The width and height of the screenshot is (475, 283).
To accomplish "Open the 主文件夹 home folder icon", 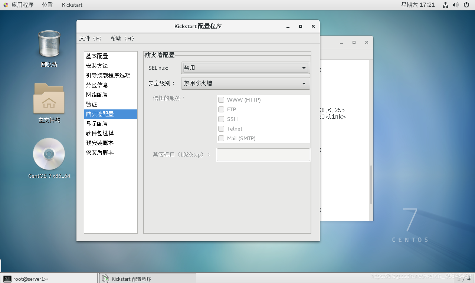I will point(49,103).
